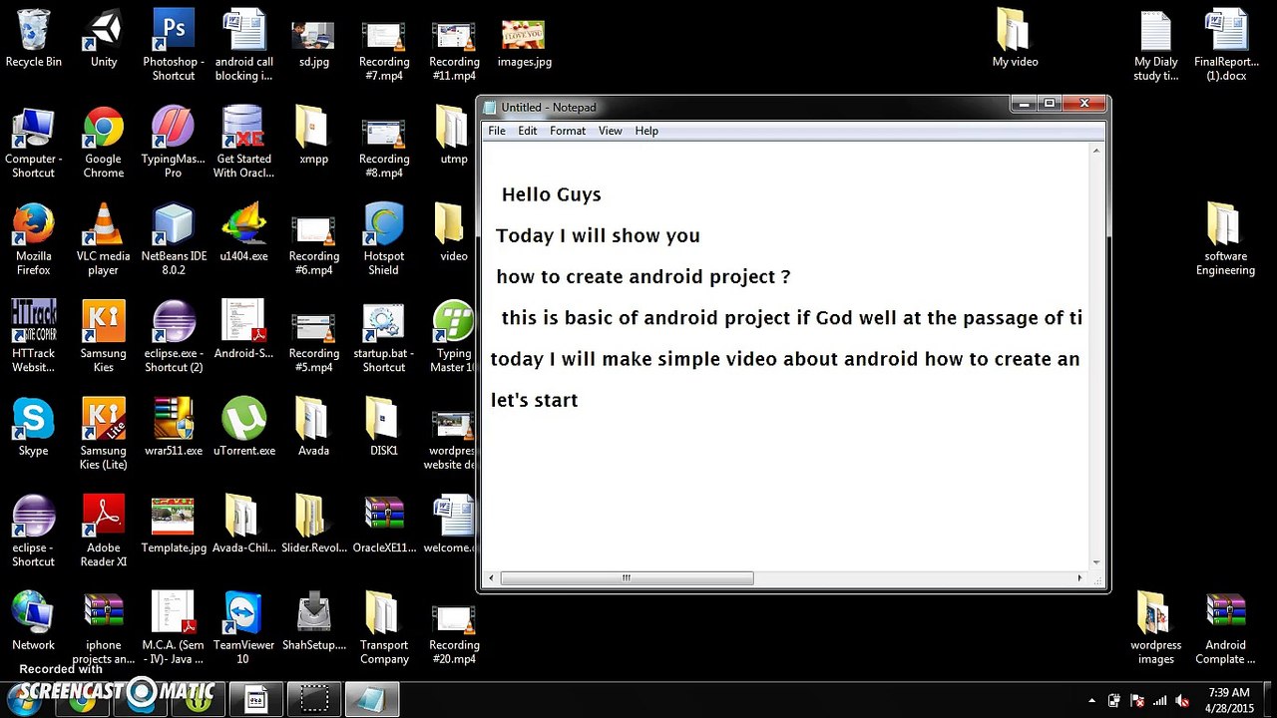Select the TeamViewer 10 desktop icon

point(243,615)
